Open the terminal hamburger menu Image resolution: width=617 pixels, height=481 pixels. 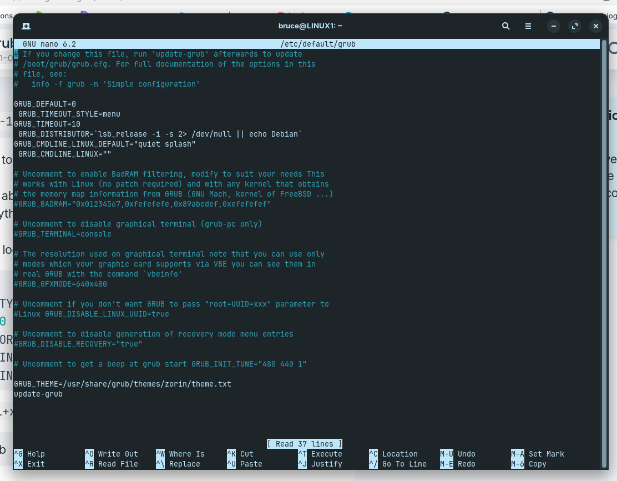click(528, 26)
